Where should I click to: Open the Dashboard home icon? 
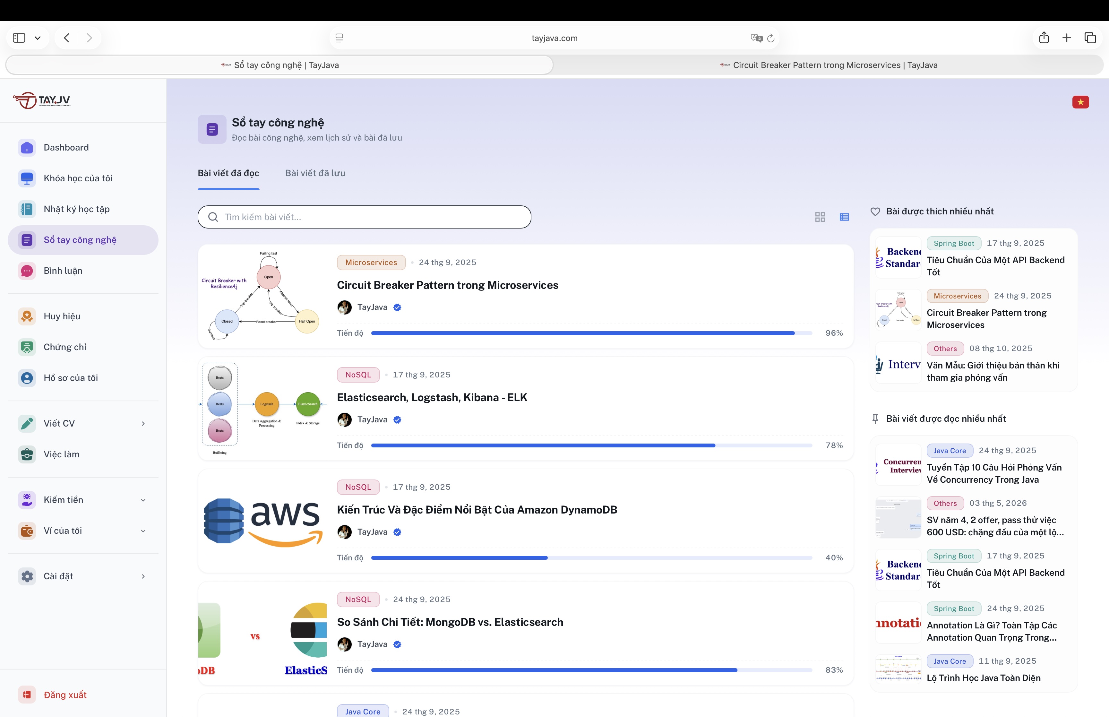(x=27, y=148)
